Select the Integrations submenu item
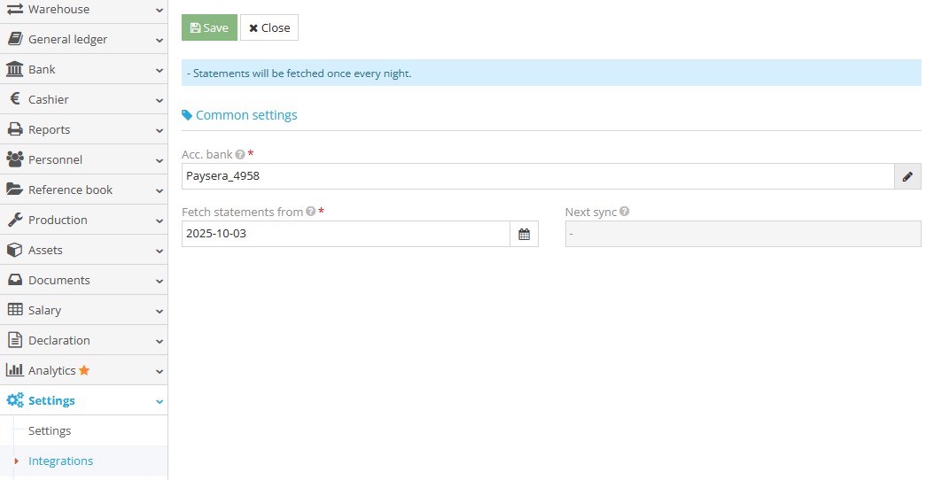This screenshot has width=926, height=480. (60, 461)
